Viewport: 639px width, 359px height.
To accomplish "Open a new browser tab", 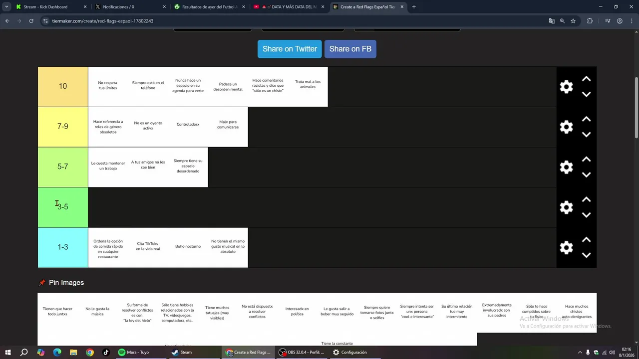I will click(x=414, y=7).
